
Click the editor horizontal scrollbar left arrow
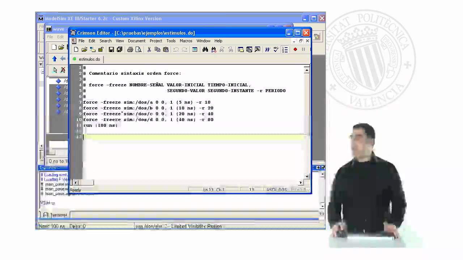click(75, 183)
